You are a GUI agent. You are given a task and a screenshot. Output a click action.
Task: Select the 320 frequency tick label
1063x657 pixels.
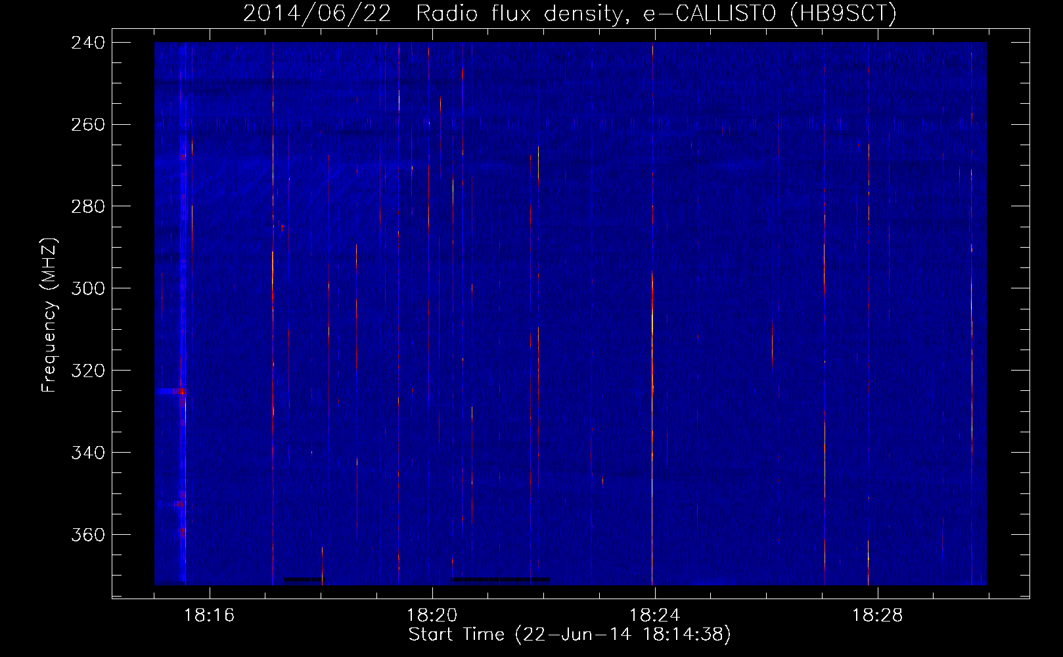coord(88,371)
